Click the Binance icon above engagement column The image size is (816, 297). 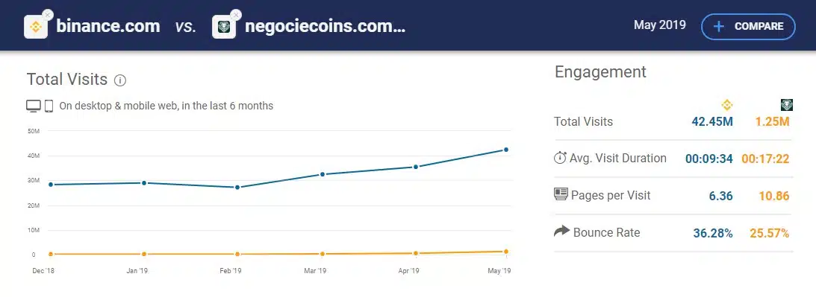[x=727, y=105]
